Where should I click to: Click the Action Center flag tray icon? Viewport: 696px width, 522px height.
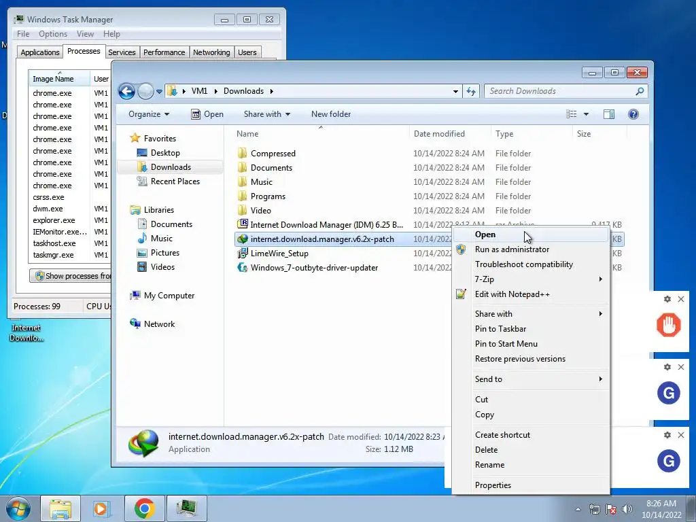(x=611, y=509)
